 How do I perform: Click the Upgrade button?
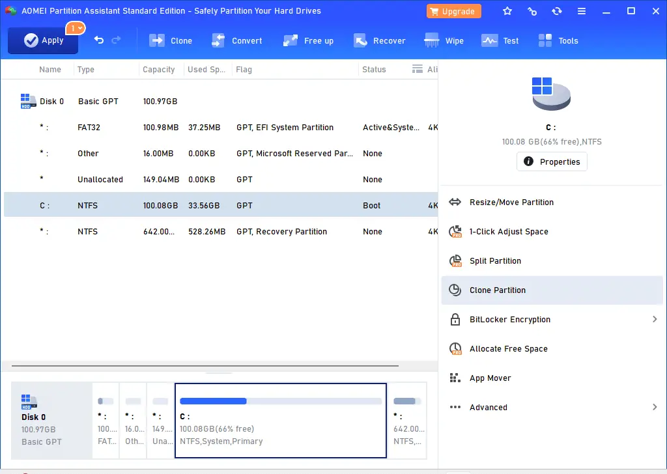[x=453, y=11]
